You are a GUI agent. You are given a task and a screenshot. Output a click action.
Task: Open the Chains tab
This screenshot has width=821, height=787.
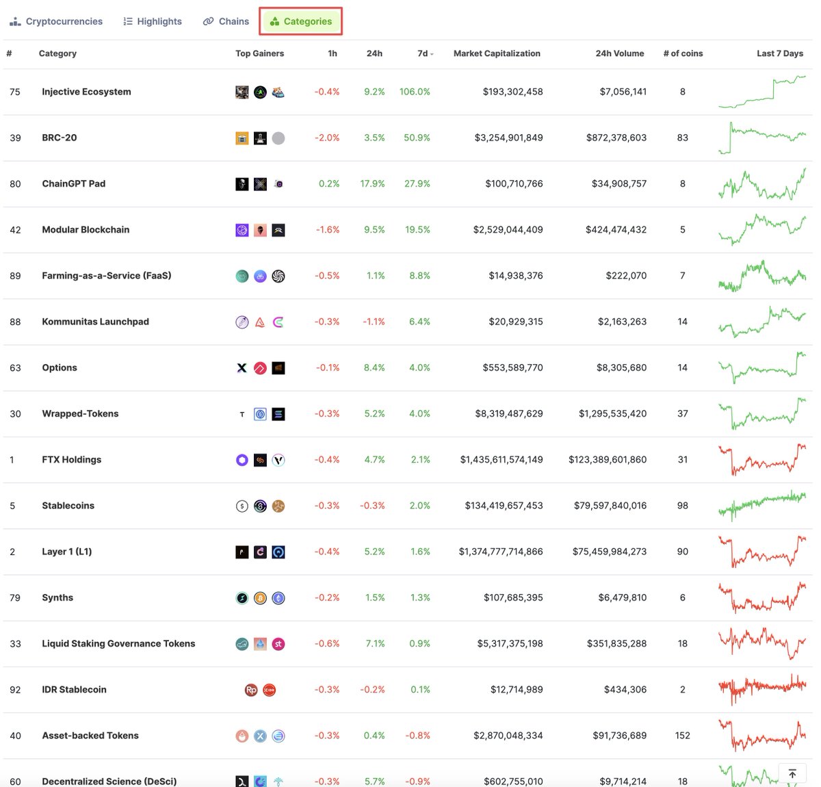point(226,21)
